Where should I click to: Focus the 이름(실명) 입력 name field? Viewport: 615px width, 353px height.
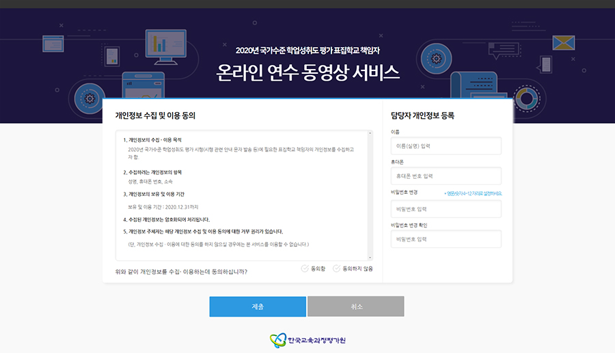pos(446,146)
